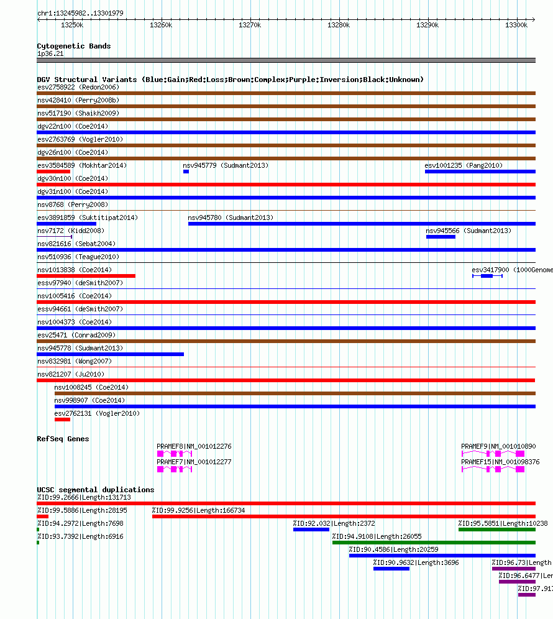Screen dimensions: 553x619
Task: Click the DGV Structural Variants track title
Action: (230, 80)
